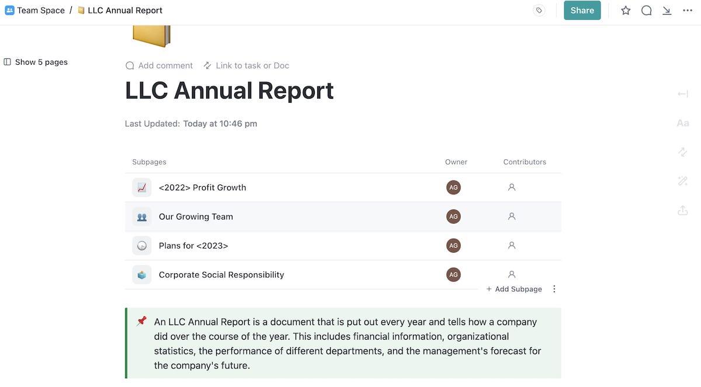Toggle the page width arrow icon
701x387 pixels.
(x=682, y=94)
